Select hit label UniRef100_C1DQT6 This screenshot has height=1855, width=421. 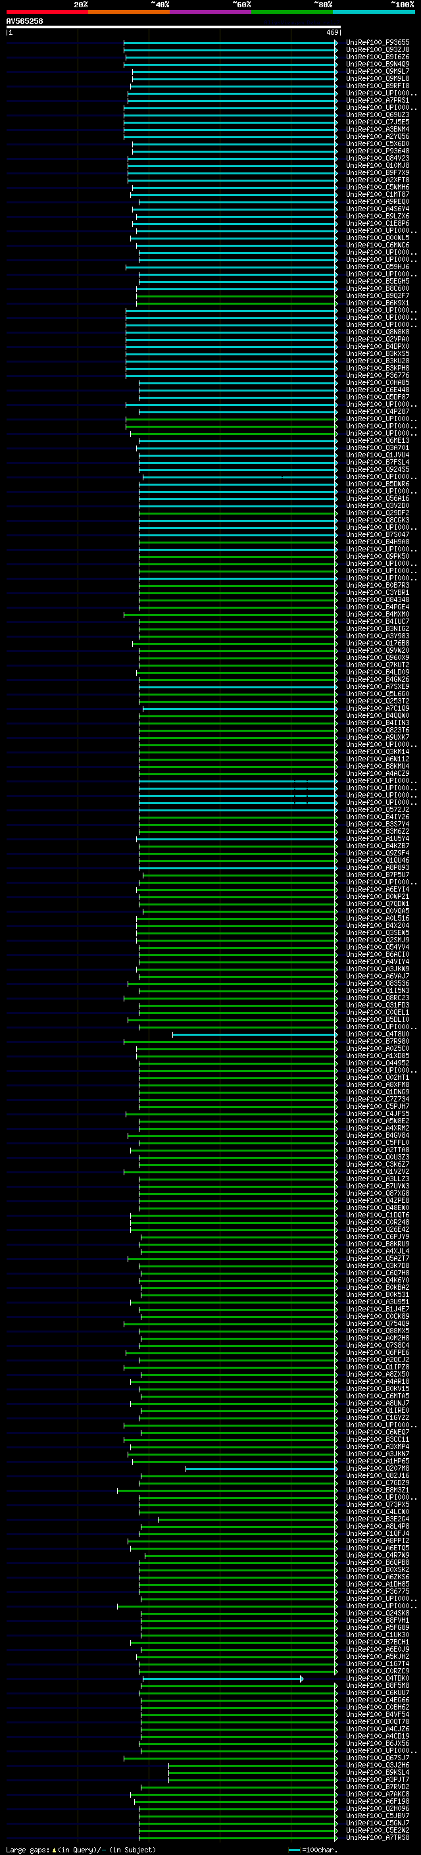click(x=378, y=1215)
